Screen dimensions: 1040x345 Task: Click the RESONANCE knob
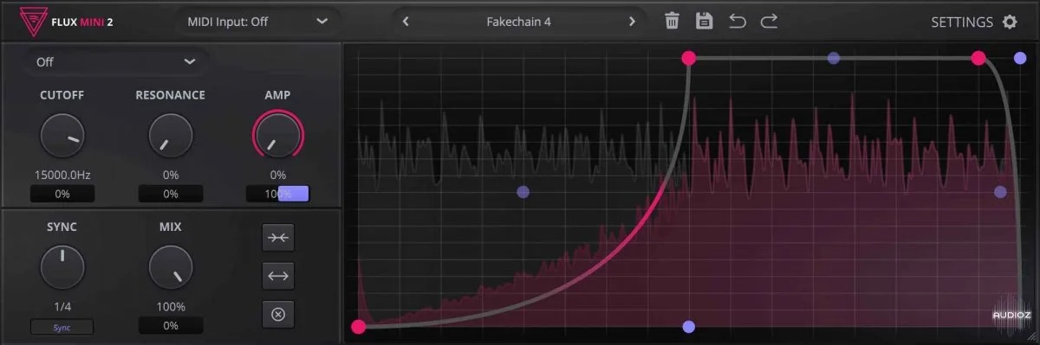tap(170, 136)
